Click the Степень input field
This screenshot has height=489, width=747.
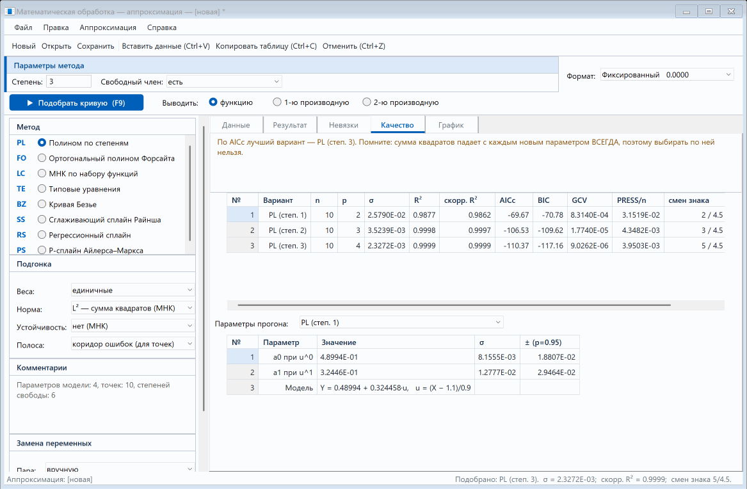pos(68,81)
